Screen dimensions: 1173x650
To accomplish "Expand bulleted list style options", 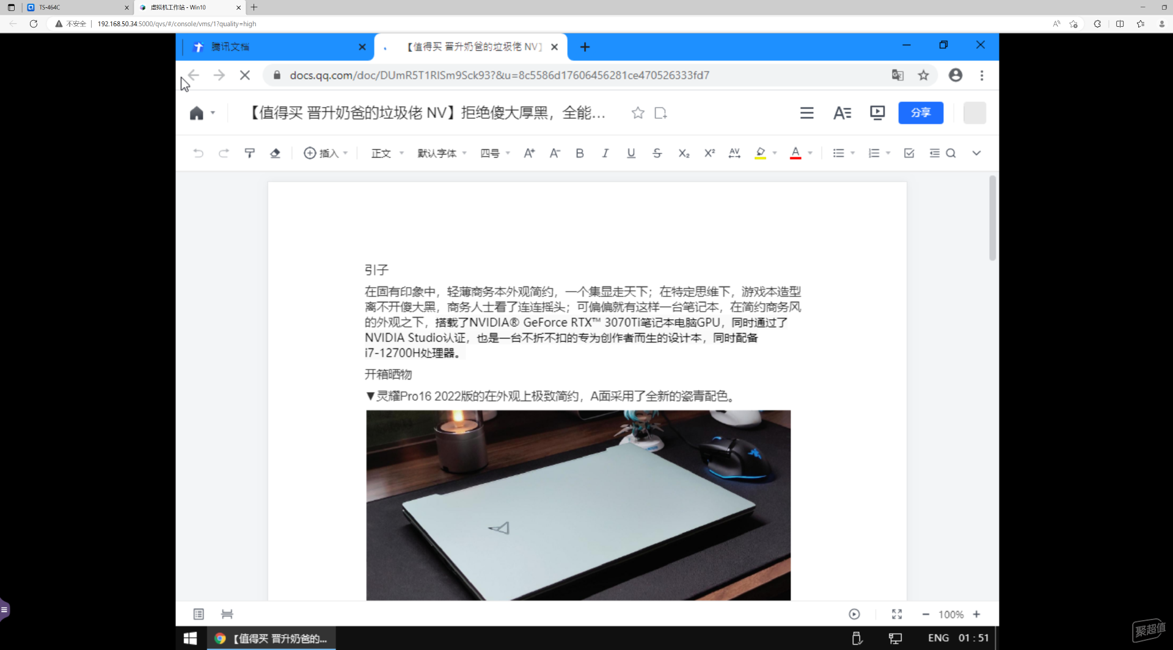I will click(852, 153).
